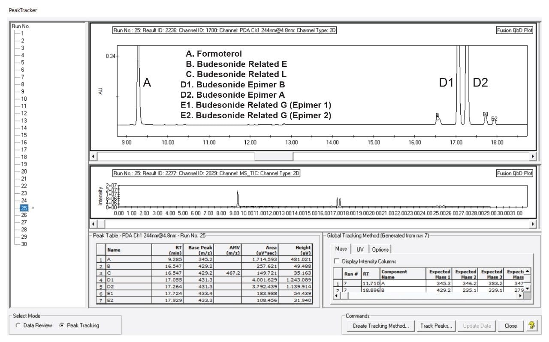Click the Track Peaks button
Image resolution: width=549 pixels, height=342 pixels.
tap(436, 326)
